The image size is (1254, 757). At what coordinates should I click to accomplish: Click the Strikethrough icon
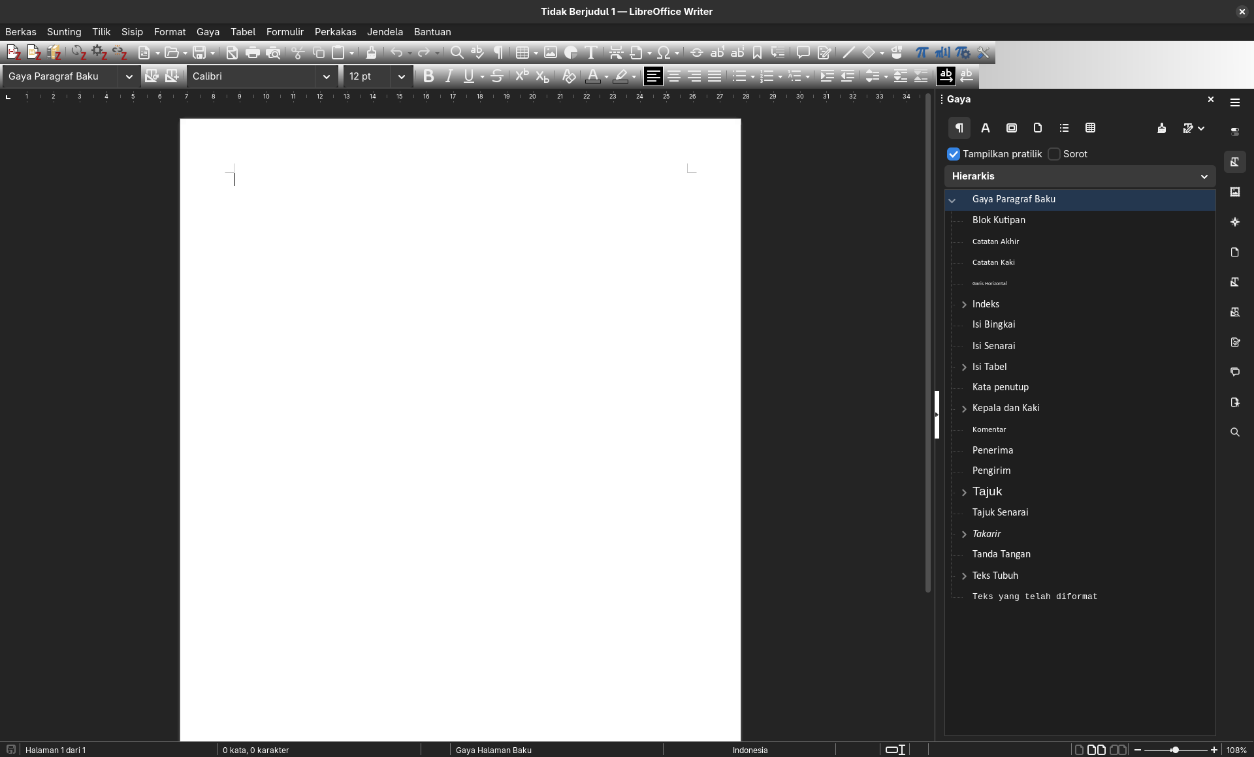tap(496, 76)
